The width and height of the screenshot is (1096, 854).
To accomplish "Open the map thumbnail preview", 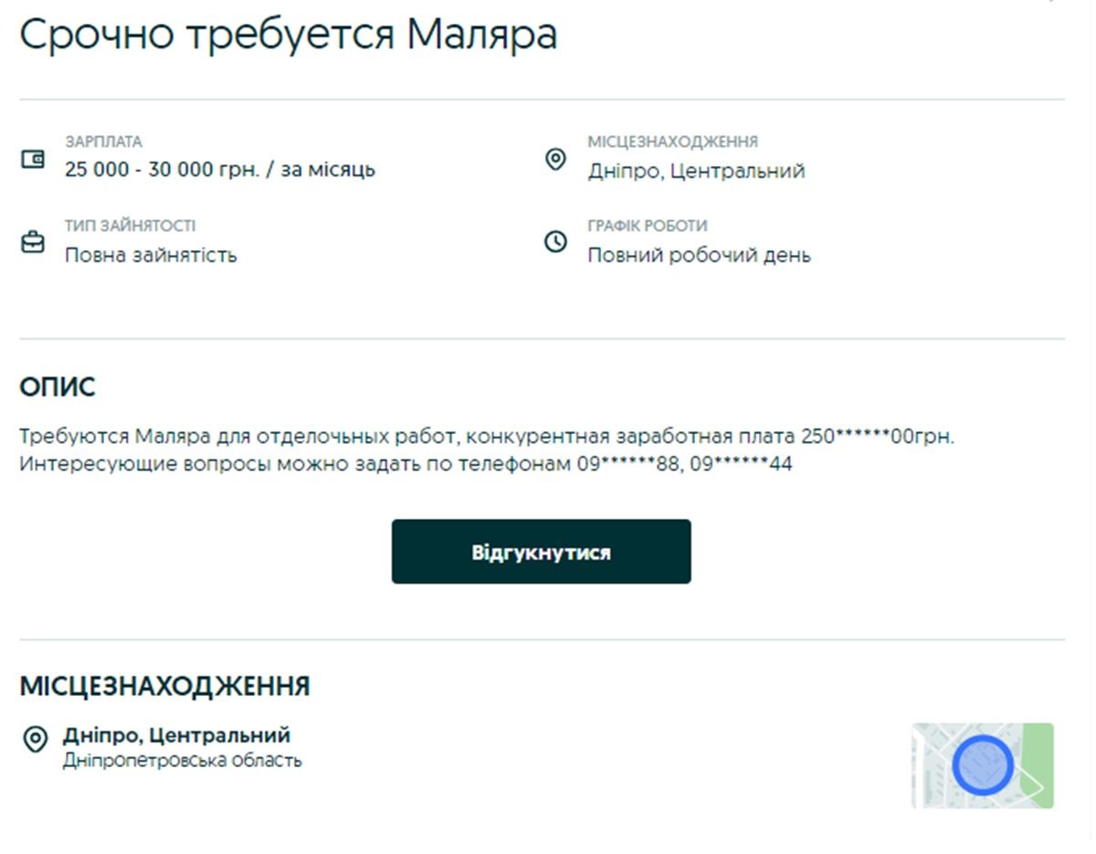I will pos(982,765).
